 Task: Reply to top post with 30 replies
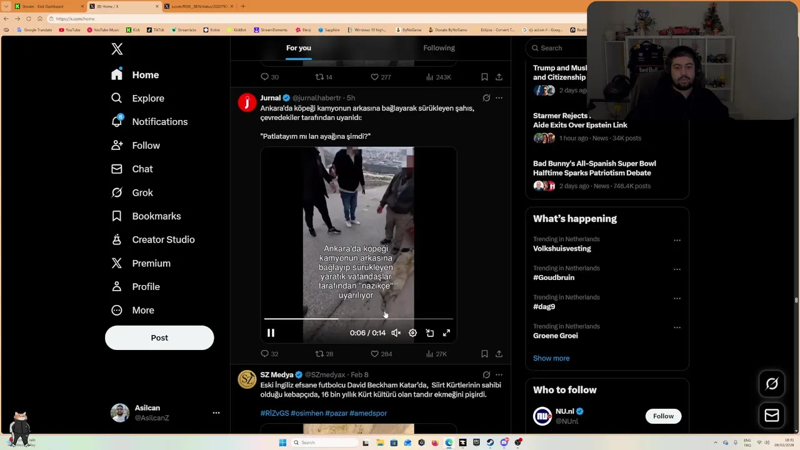(269, 77)
